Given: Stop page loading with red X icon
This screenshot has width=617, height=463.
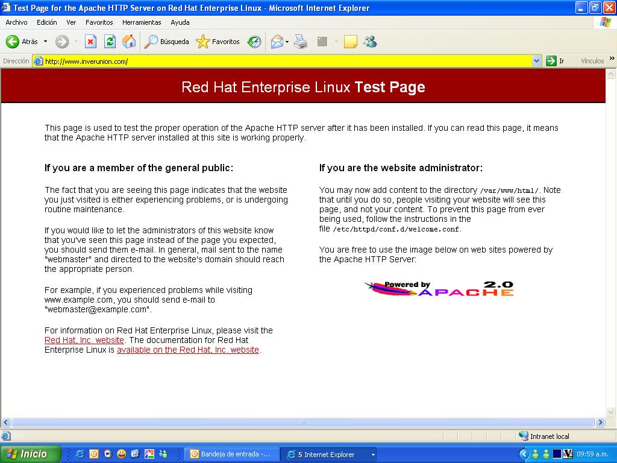Looking at the screenshot, I should click(x=90, y=42).
